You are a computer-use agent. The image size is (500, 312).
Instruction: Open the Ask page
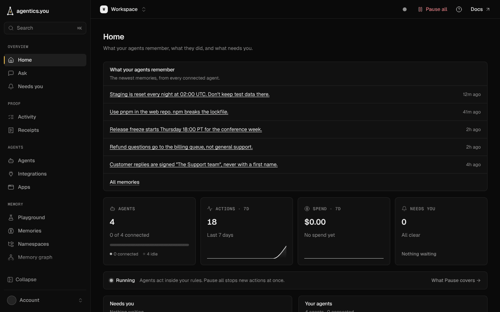pyautogui.click(x=45, y=73)
